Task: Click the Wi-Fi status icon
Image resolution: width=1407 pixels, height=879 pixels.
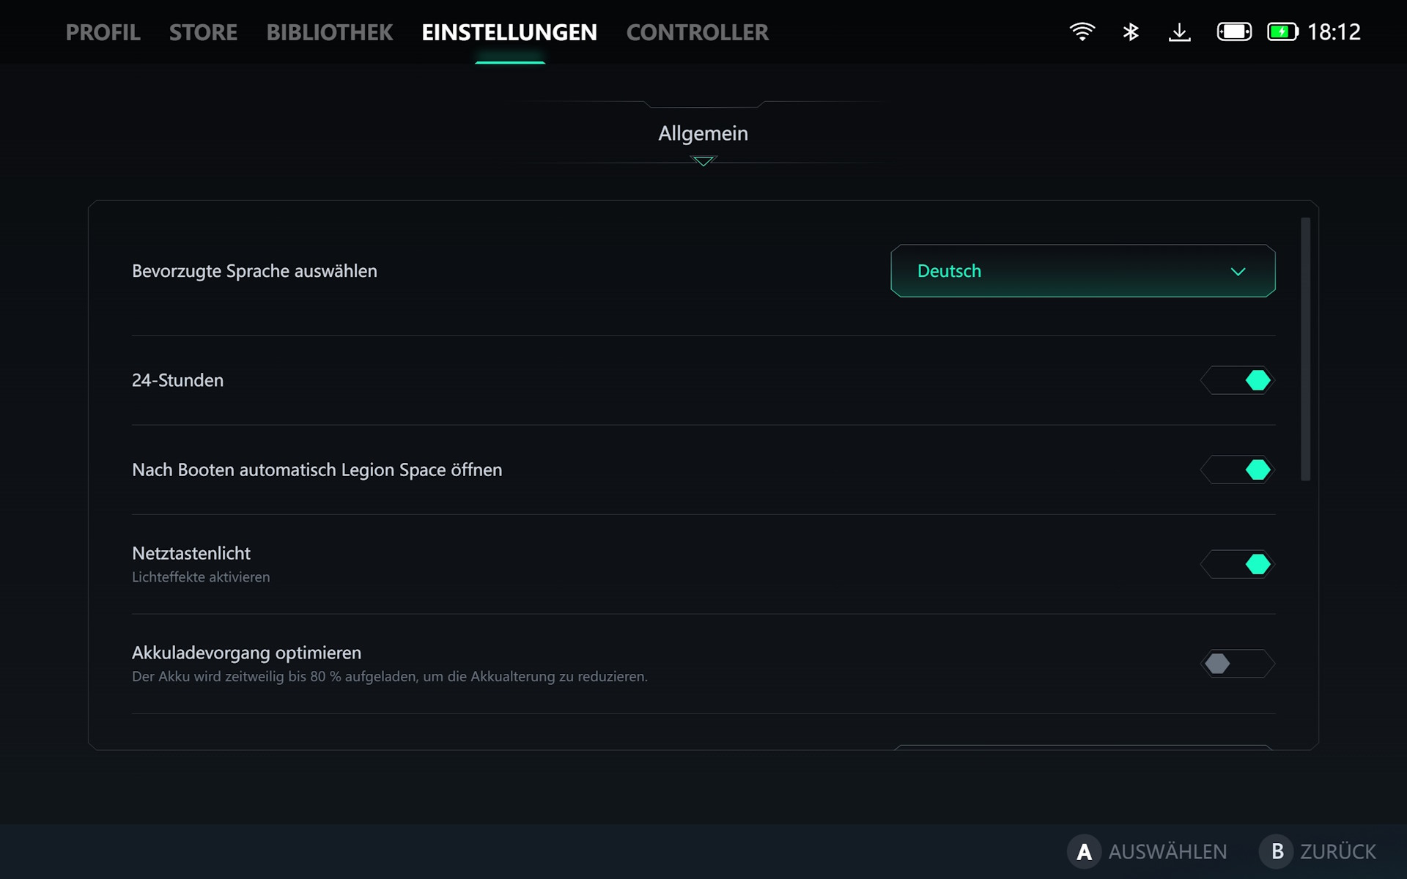Action: click(x=1082, y=31)
